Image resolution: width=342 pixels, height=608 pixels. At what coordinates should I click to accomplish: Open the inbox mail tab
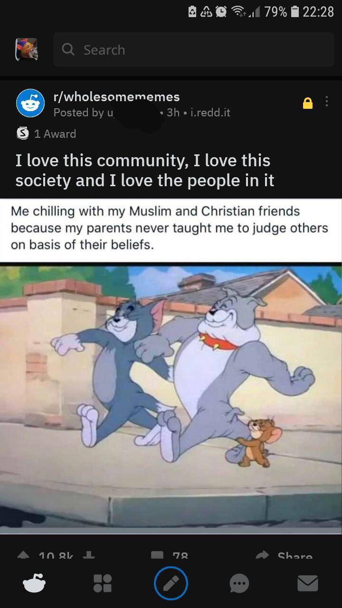[308, 583]
